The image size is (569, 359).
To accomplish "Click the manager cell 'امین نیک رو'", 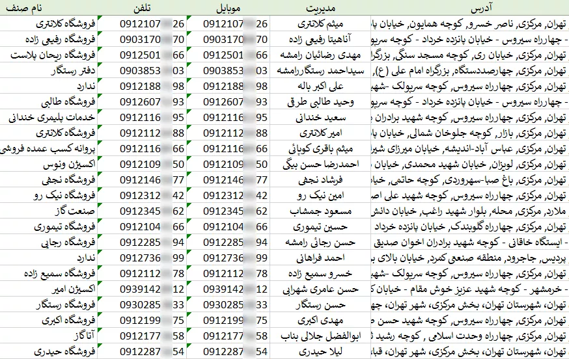I will (320, 195).
